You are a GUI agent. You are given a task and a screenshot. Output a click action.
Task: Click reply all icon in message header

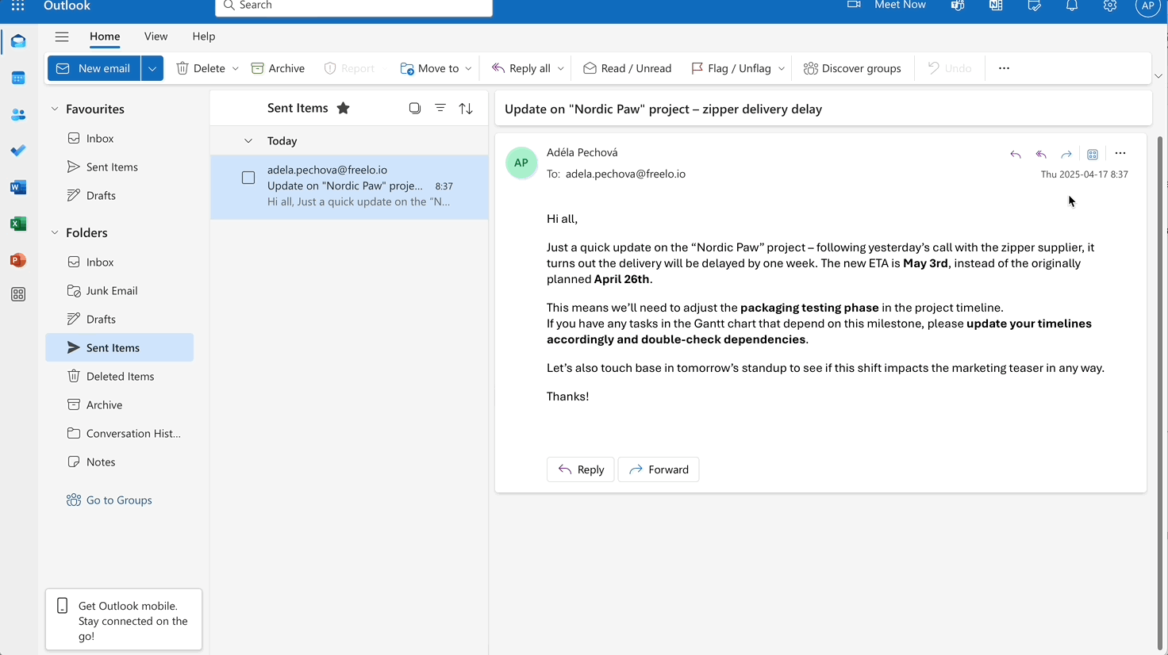click(x=1041, y=154)
